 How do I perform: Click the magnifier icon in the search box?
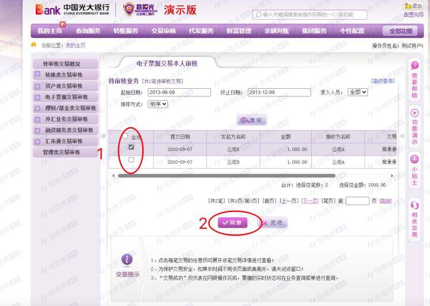point(258,14)
